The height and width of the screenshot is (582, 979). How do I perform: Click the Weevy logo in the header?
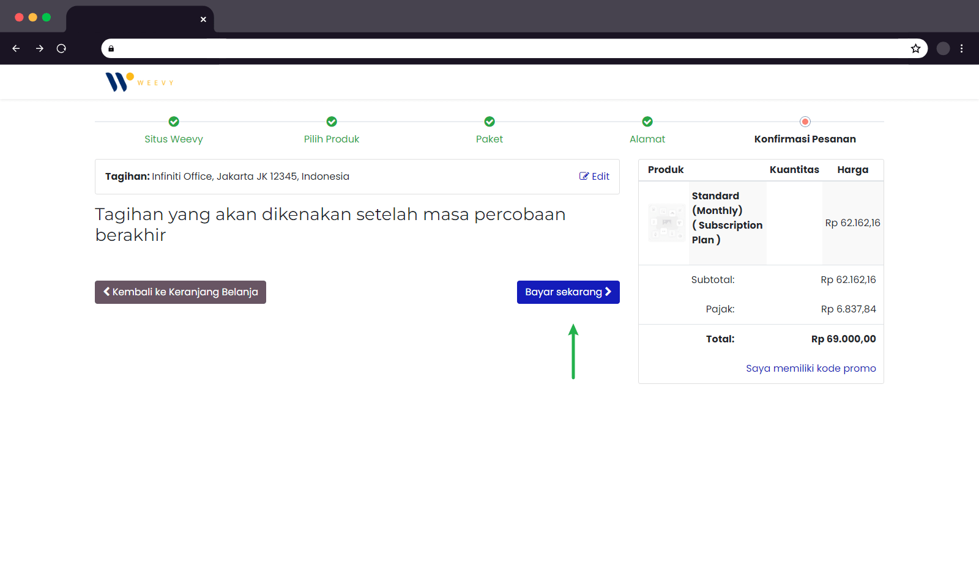click(139, 81)
